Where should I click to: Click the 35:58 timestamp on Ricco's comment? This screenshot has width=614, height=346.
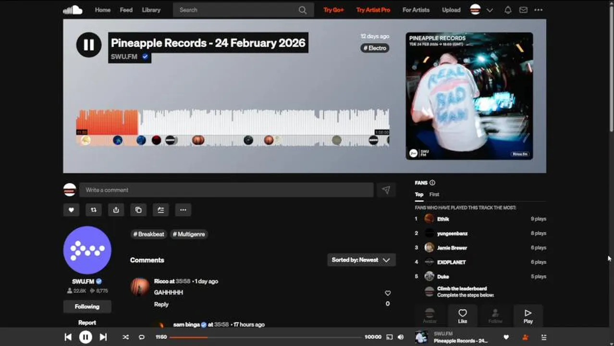(x=183, y=282)
